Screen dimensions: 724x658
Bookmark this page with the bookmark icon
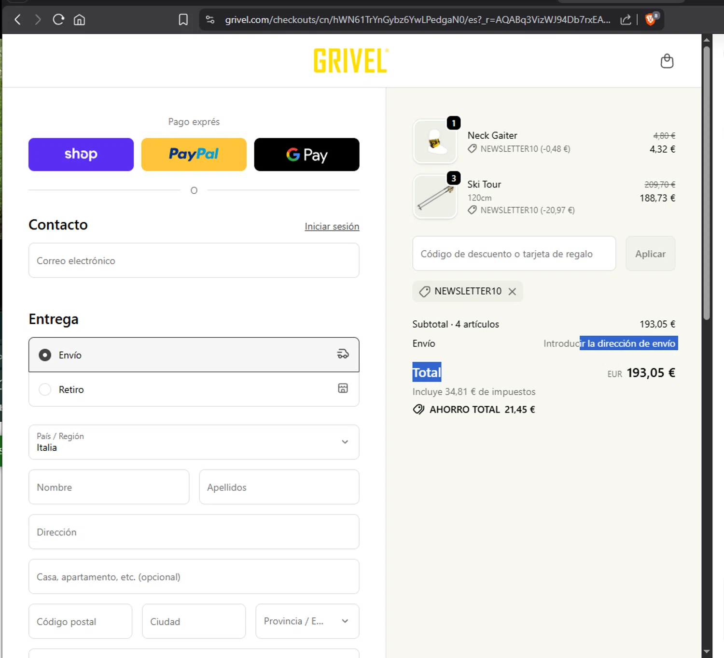coord(183,20)
